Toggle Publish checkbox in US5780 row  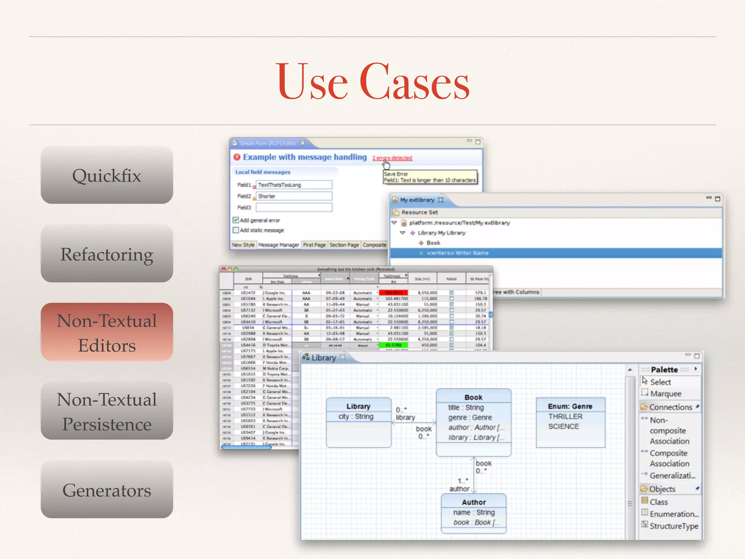click(x=451, y=304)
